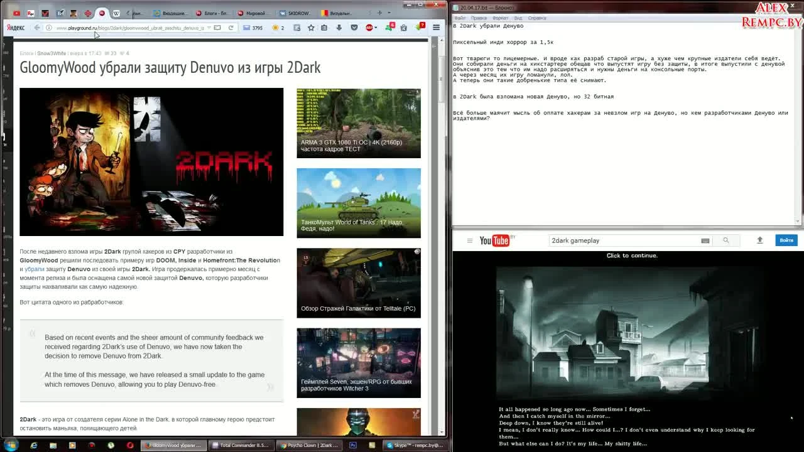The height and width of the screenshot is (452, 804).
Task: Toggle reader view in the address bar
Action: (217, 28)
